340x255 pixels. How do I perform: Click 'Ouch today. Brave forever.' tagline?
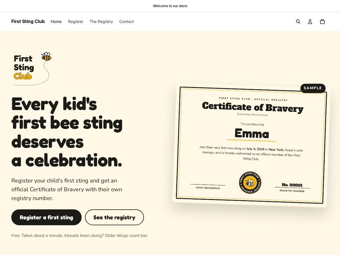(252, 114)
